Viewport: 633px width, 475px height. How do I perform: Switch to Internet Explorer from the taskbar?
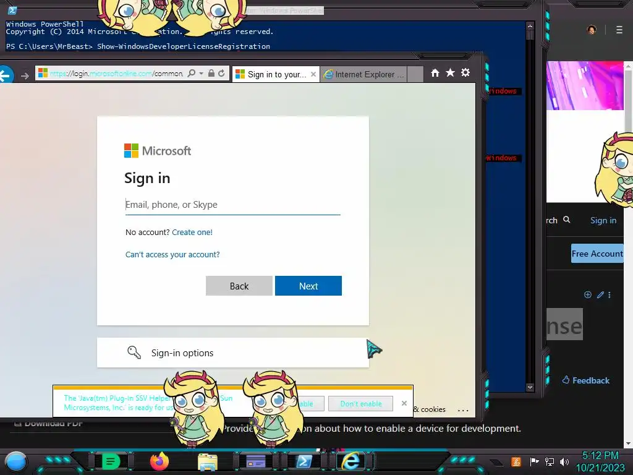(351, 461)
